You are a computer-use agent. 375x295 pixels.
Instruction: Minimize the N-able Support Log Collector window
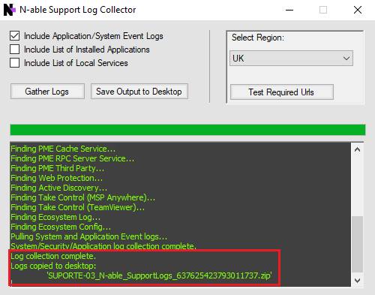(x=289, y=10)
